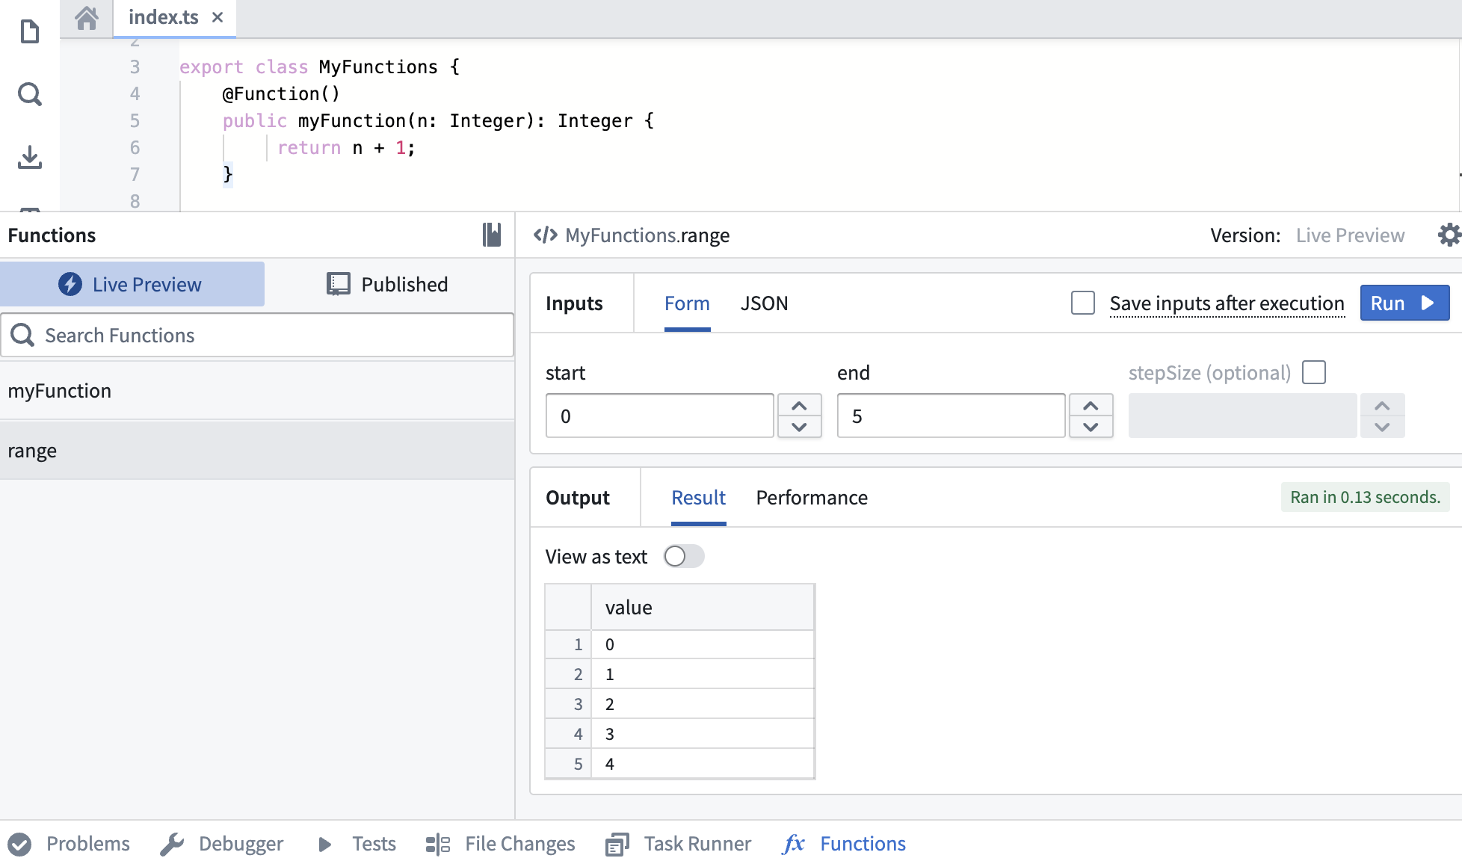Image resolution: width=1462 pixels, height=861 pixels.
Task: Enable the stepSize optional checkbox
Action: [x=1313, y=371]
